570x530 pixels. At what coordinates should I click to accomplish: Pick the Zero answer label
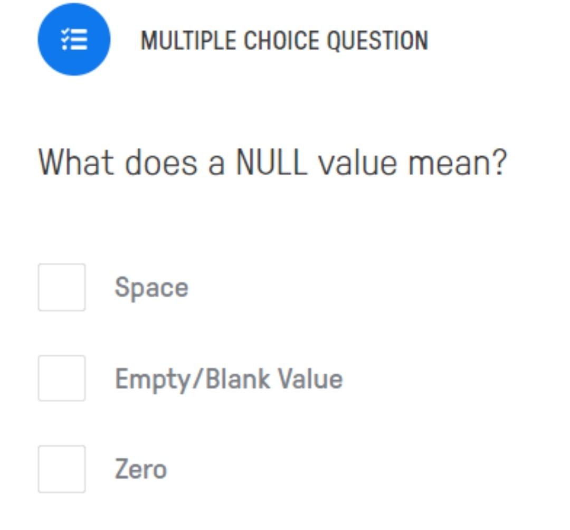click(141, 469)
